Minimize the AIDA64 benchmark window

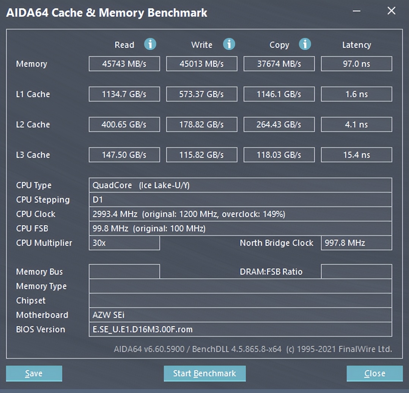pyautogui.click(x=357, y=11)
